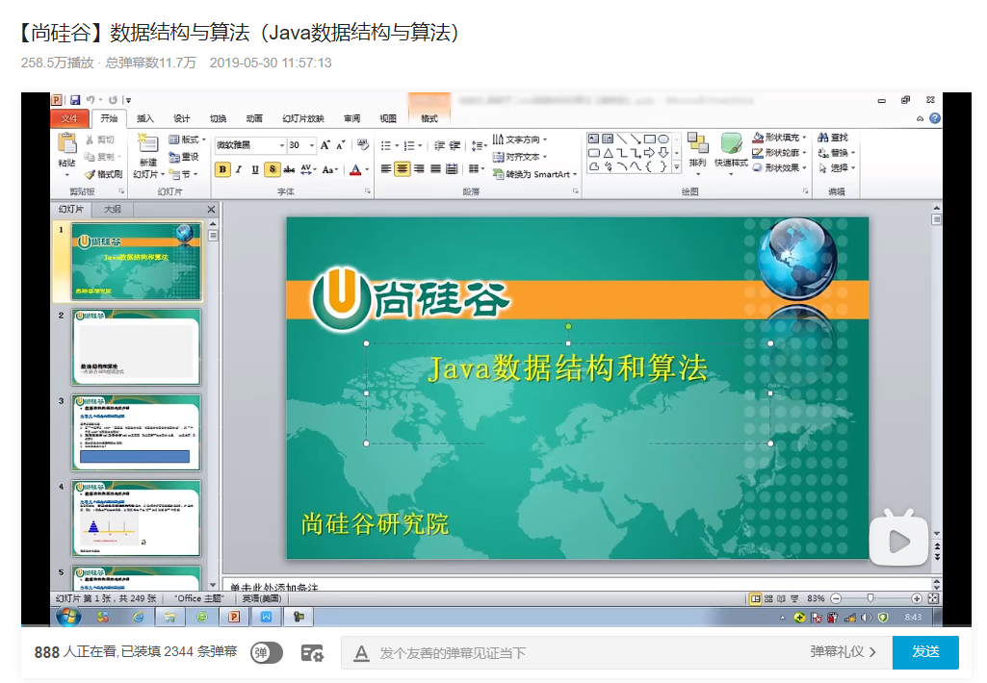The height and width of the screenshot is (683, 987).
Task: Toggle the danmaku (弹) display switch
Action: [267, 653]
